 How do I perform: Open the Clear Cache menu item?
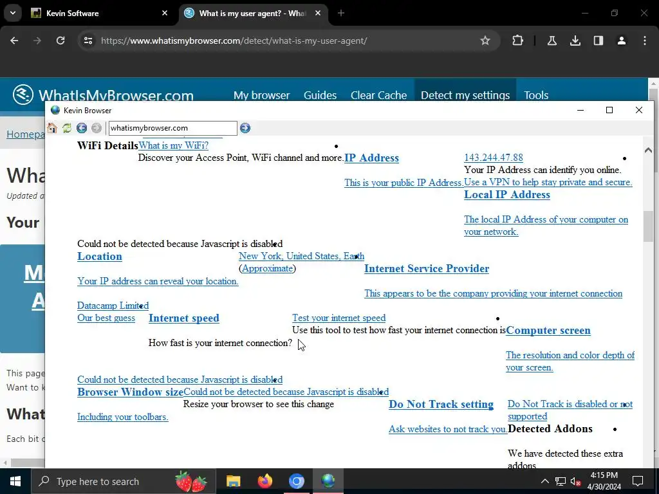pyautogui.click(x=378, y=95)
